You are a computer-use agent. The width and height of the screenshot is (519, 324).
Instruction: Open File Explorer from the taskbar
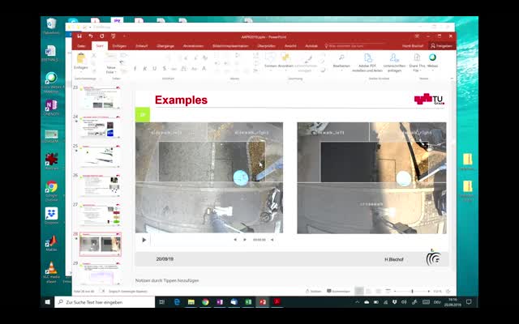tap(191, 302)
